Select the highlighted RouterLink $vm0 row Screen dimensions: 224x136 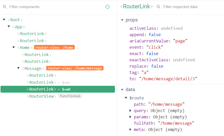(58, 89)
